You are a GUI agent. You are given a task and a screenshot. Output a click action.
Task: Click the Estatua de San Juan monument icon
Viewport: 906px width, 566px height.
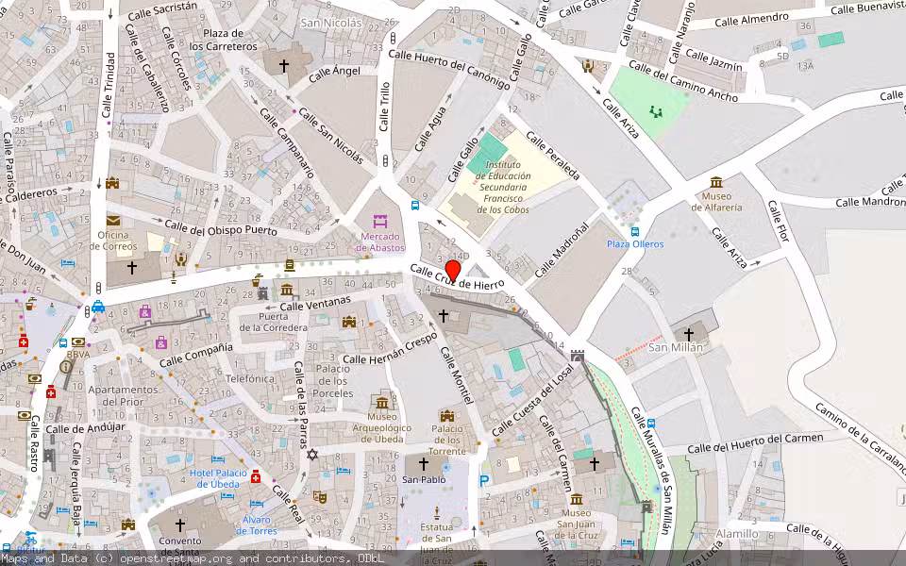(x=437, y=513)
